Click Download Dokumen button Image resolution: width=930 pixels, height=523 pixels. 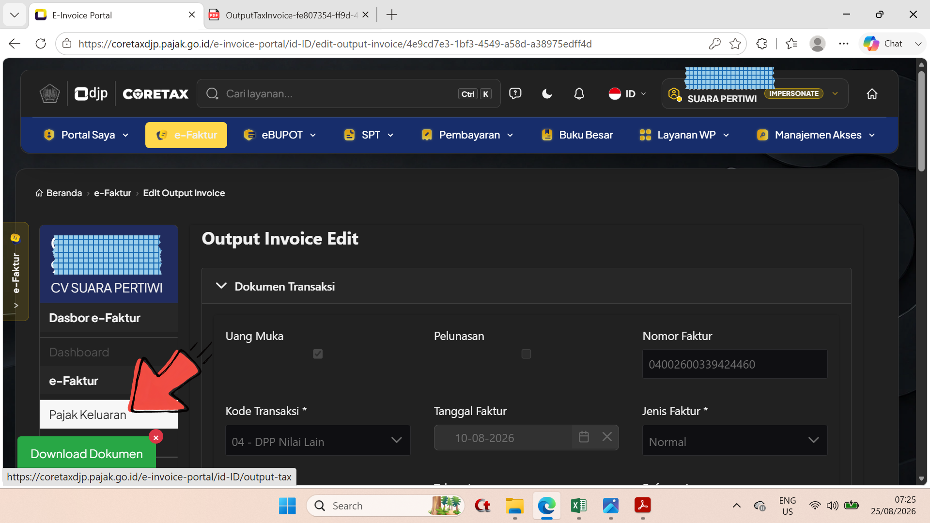pyautogui.click(x=87, y=454)
